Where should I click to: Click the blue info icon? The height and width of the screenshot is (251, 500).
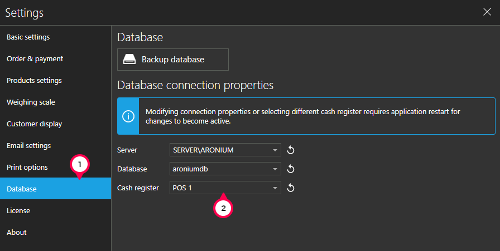[x=129, y=116]
